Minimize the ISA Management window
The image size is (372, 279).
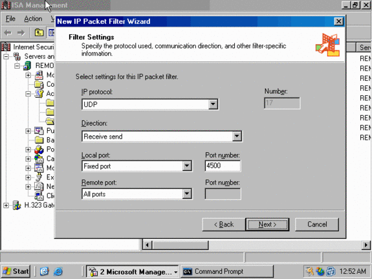[346, 5]
